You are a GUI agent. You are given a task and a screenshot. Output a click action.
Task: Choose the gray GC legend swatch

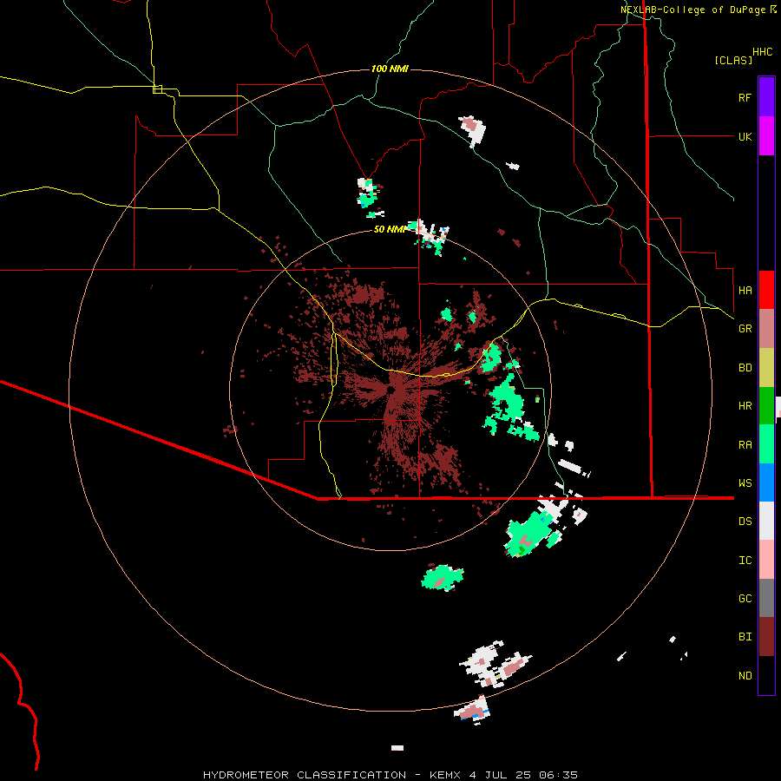(766, 598)
